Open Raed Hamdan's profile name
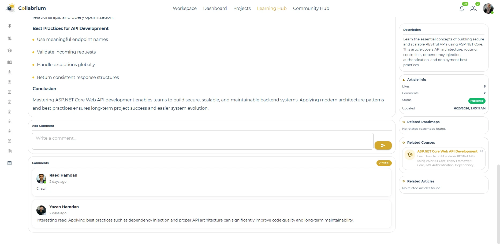 pos(63,175)
